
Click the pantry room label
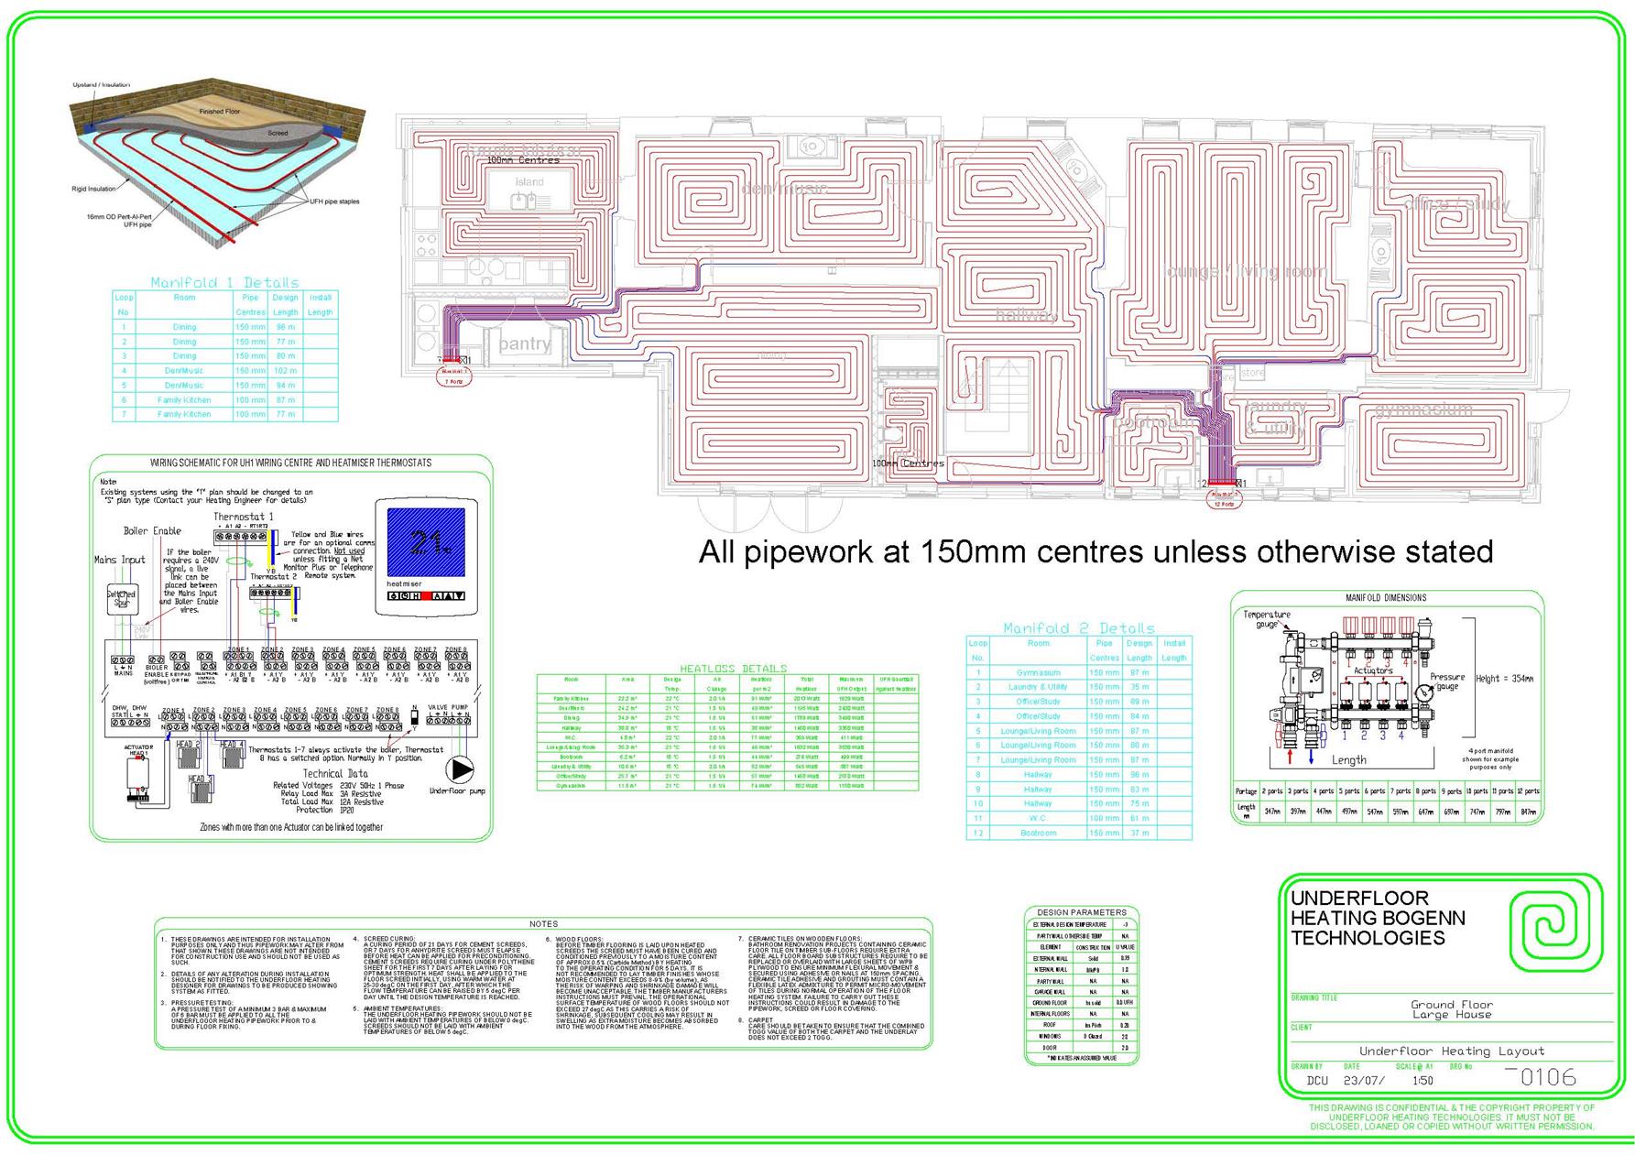pos(524,344)
